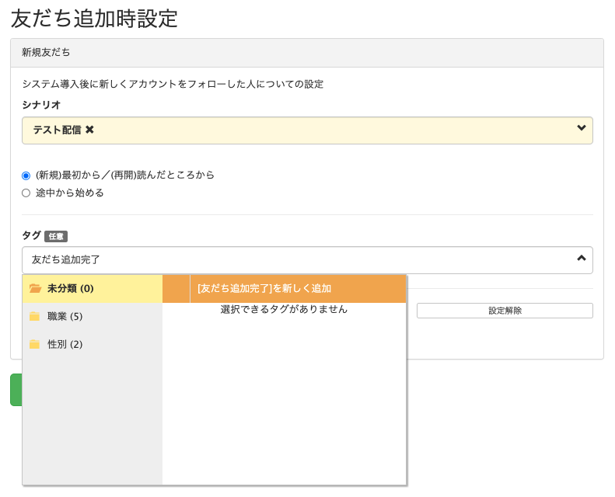Select the 未分類 open folder icon
This screenshot has height=497, width=615.
[35, 289]
